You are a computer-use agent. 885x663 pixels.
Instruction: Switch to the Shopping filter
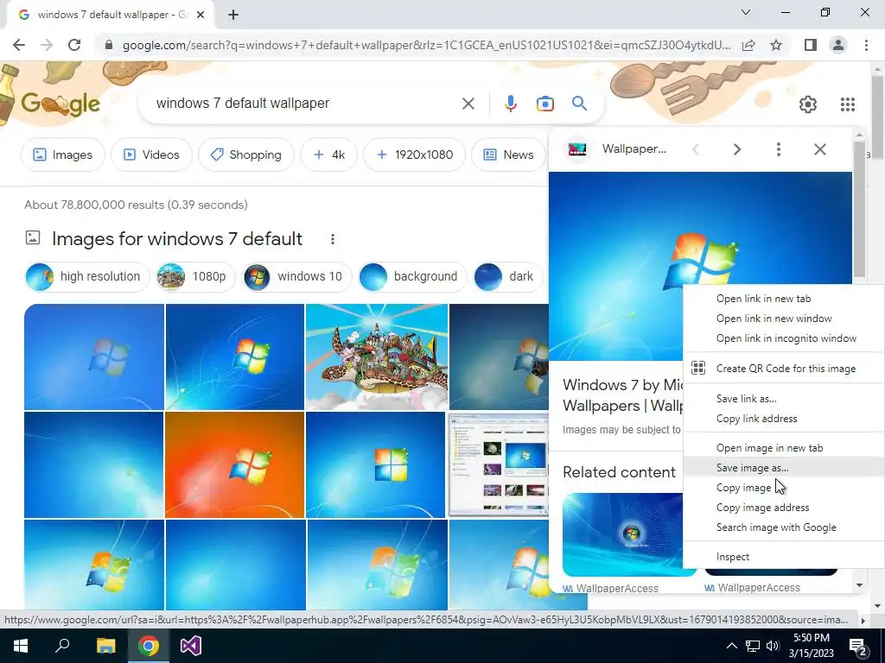pos(246,155)
